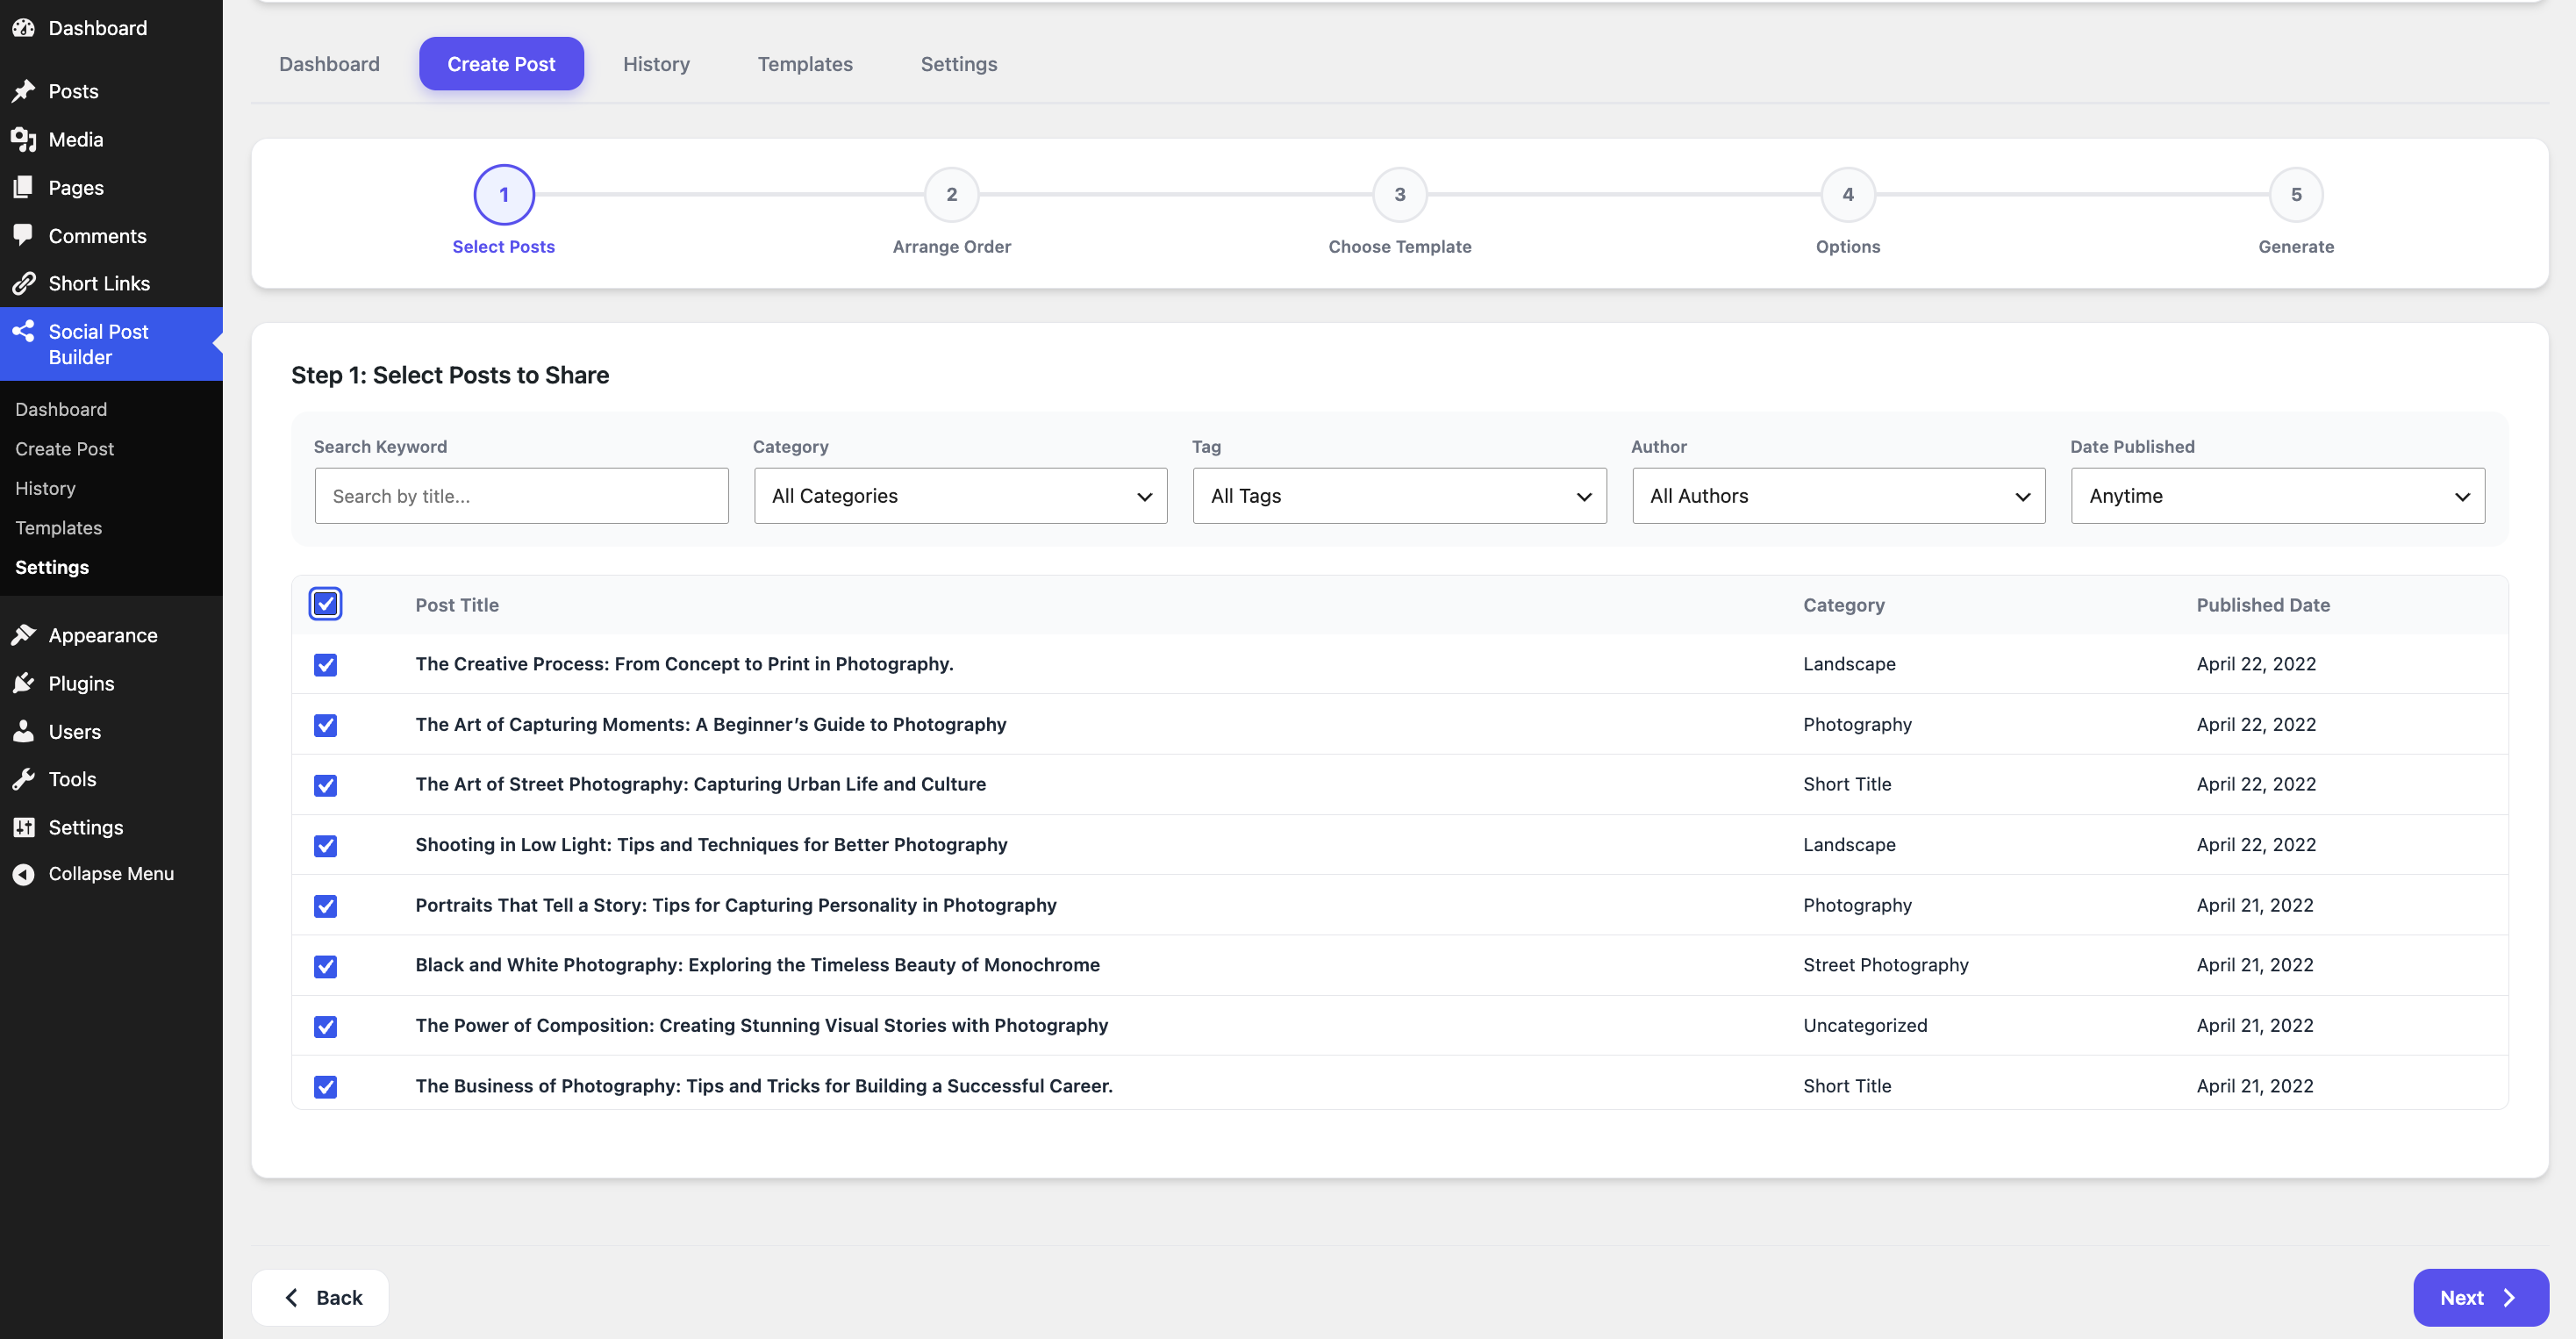Jump to step 5 Generate
Image resolution: width=2576 pixels, height=1339 pixels.
pyautogui.click(x=2295, y=195)
